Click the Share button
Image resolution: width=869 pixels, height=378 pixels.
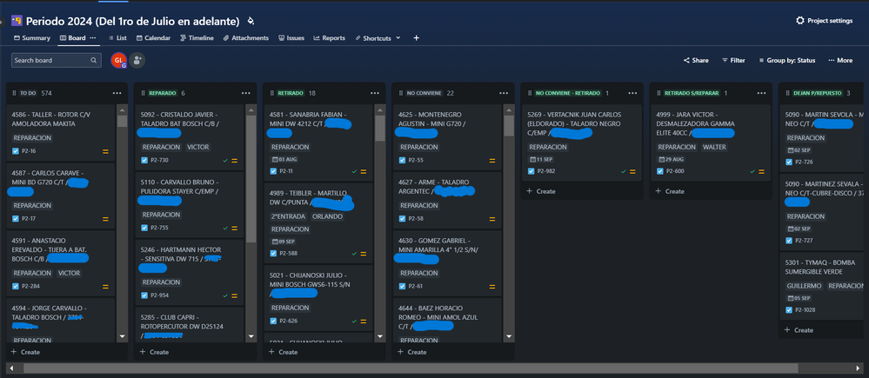[696, 60]
